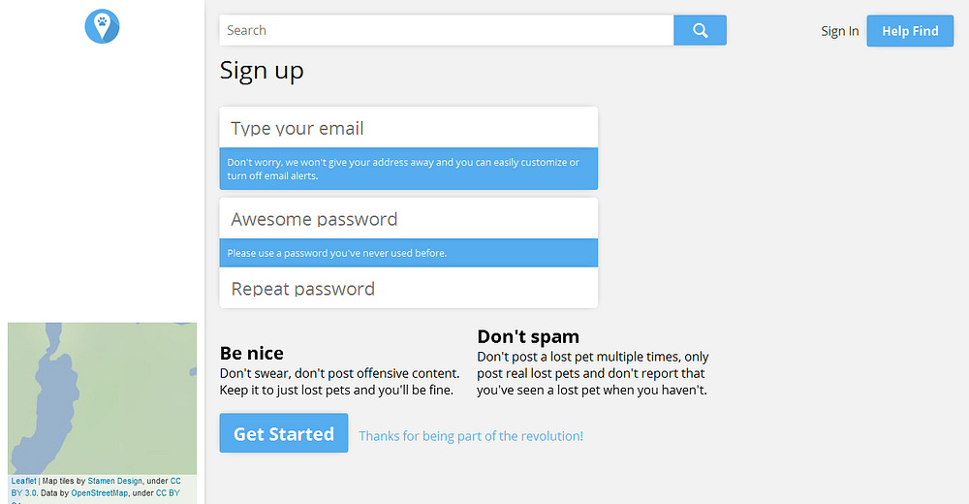969x504 pixels.
Task: Click the Repeat password field
Action: click(x=409, y=288)
